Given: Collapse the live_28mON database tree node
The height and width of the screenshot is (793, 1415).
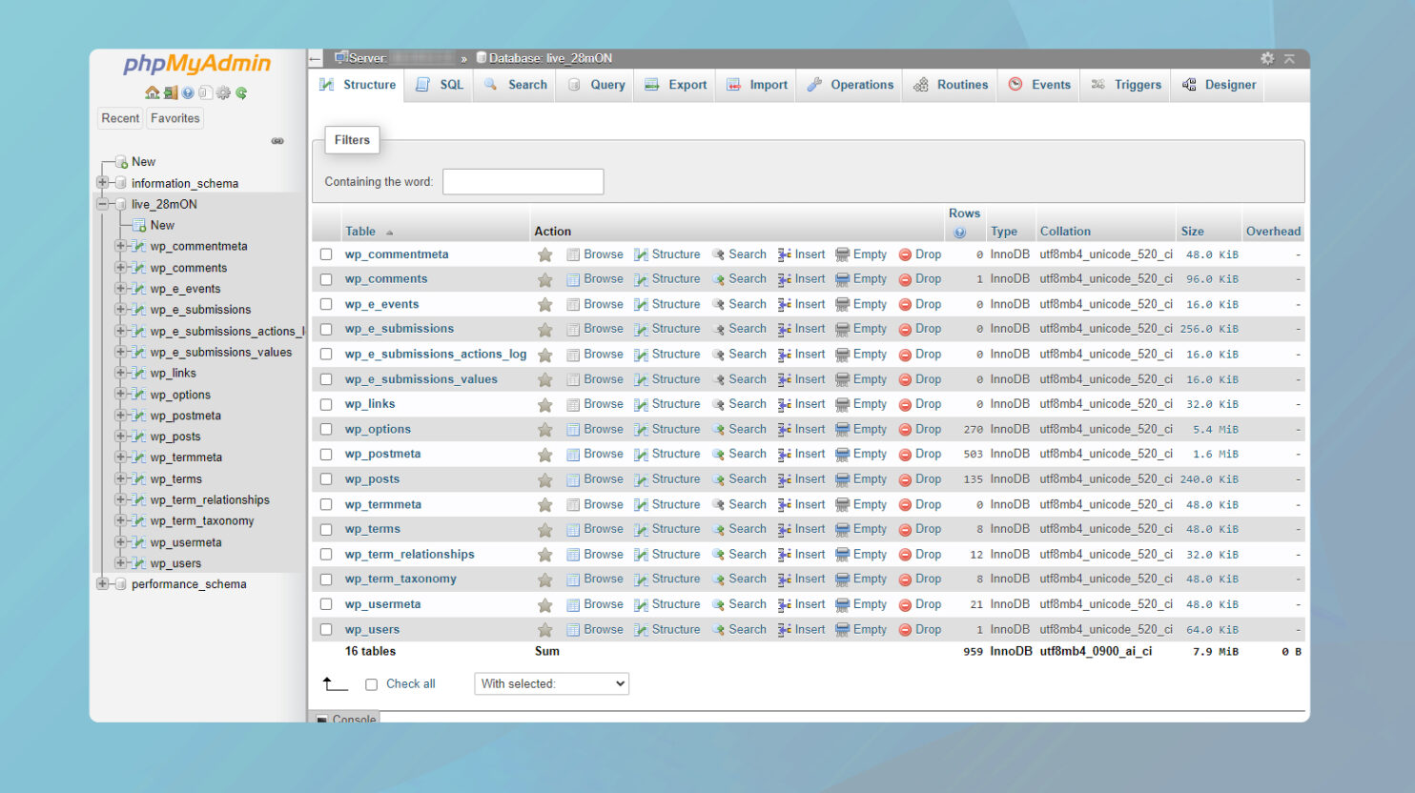Looking at the screenshot, I should click(x=102, y=204).
